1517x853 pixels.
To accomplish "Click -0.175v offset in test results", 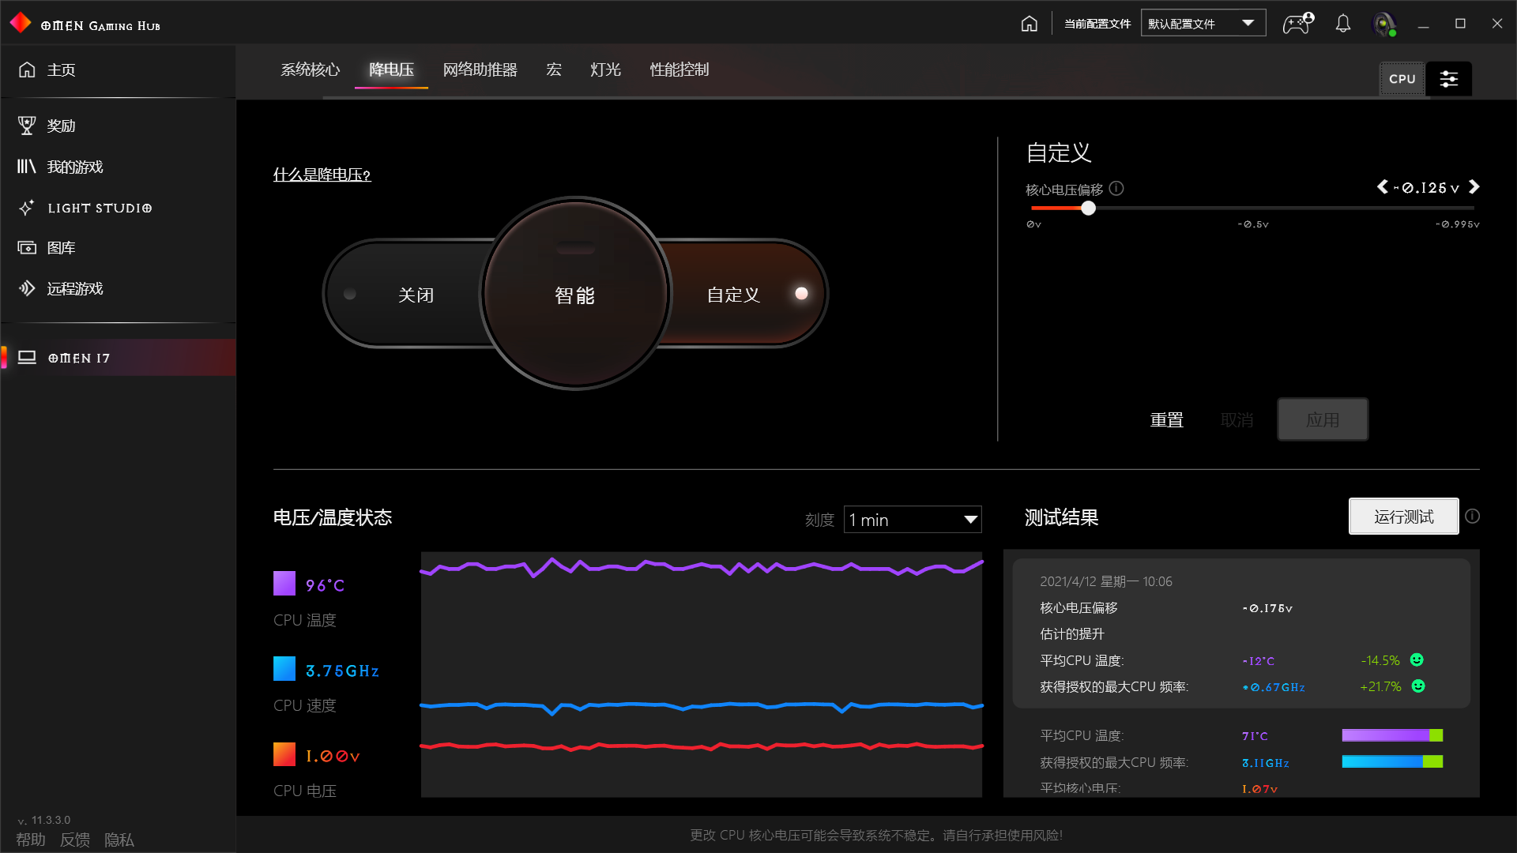I will tap(1267, 608).
